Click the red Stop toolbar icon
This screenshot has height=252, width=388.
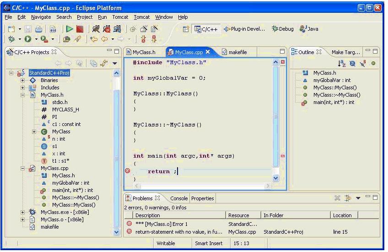[81, 29]
